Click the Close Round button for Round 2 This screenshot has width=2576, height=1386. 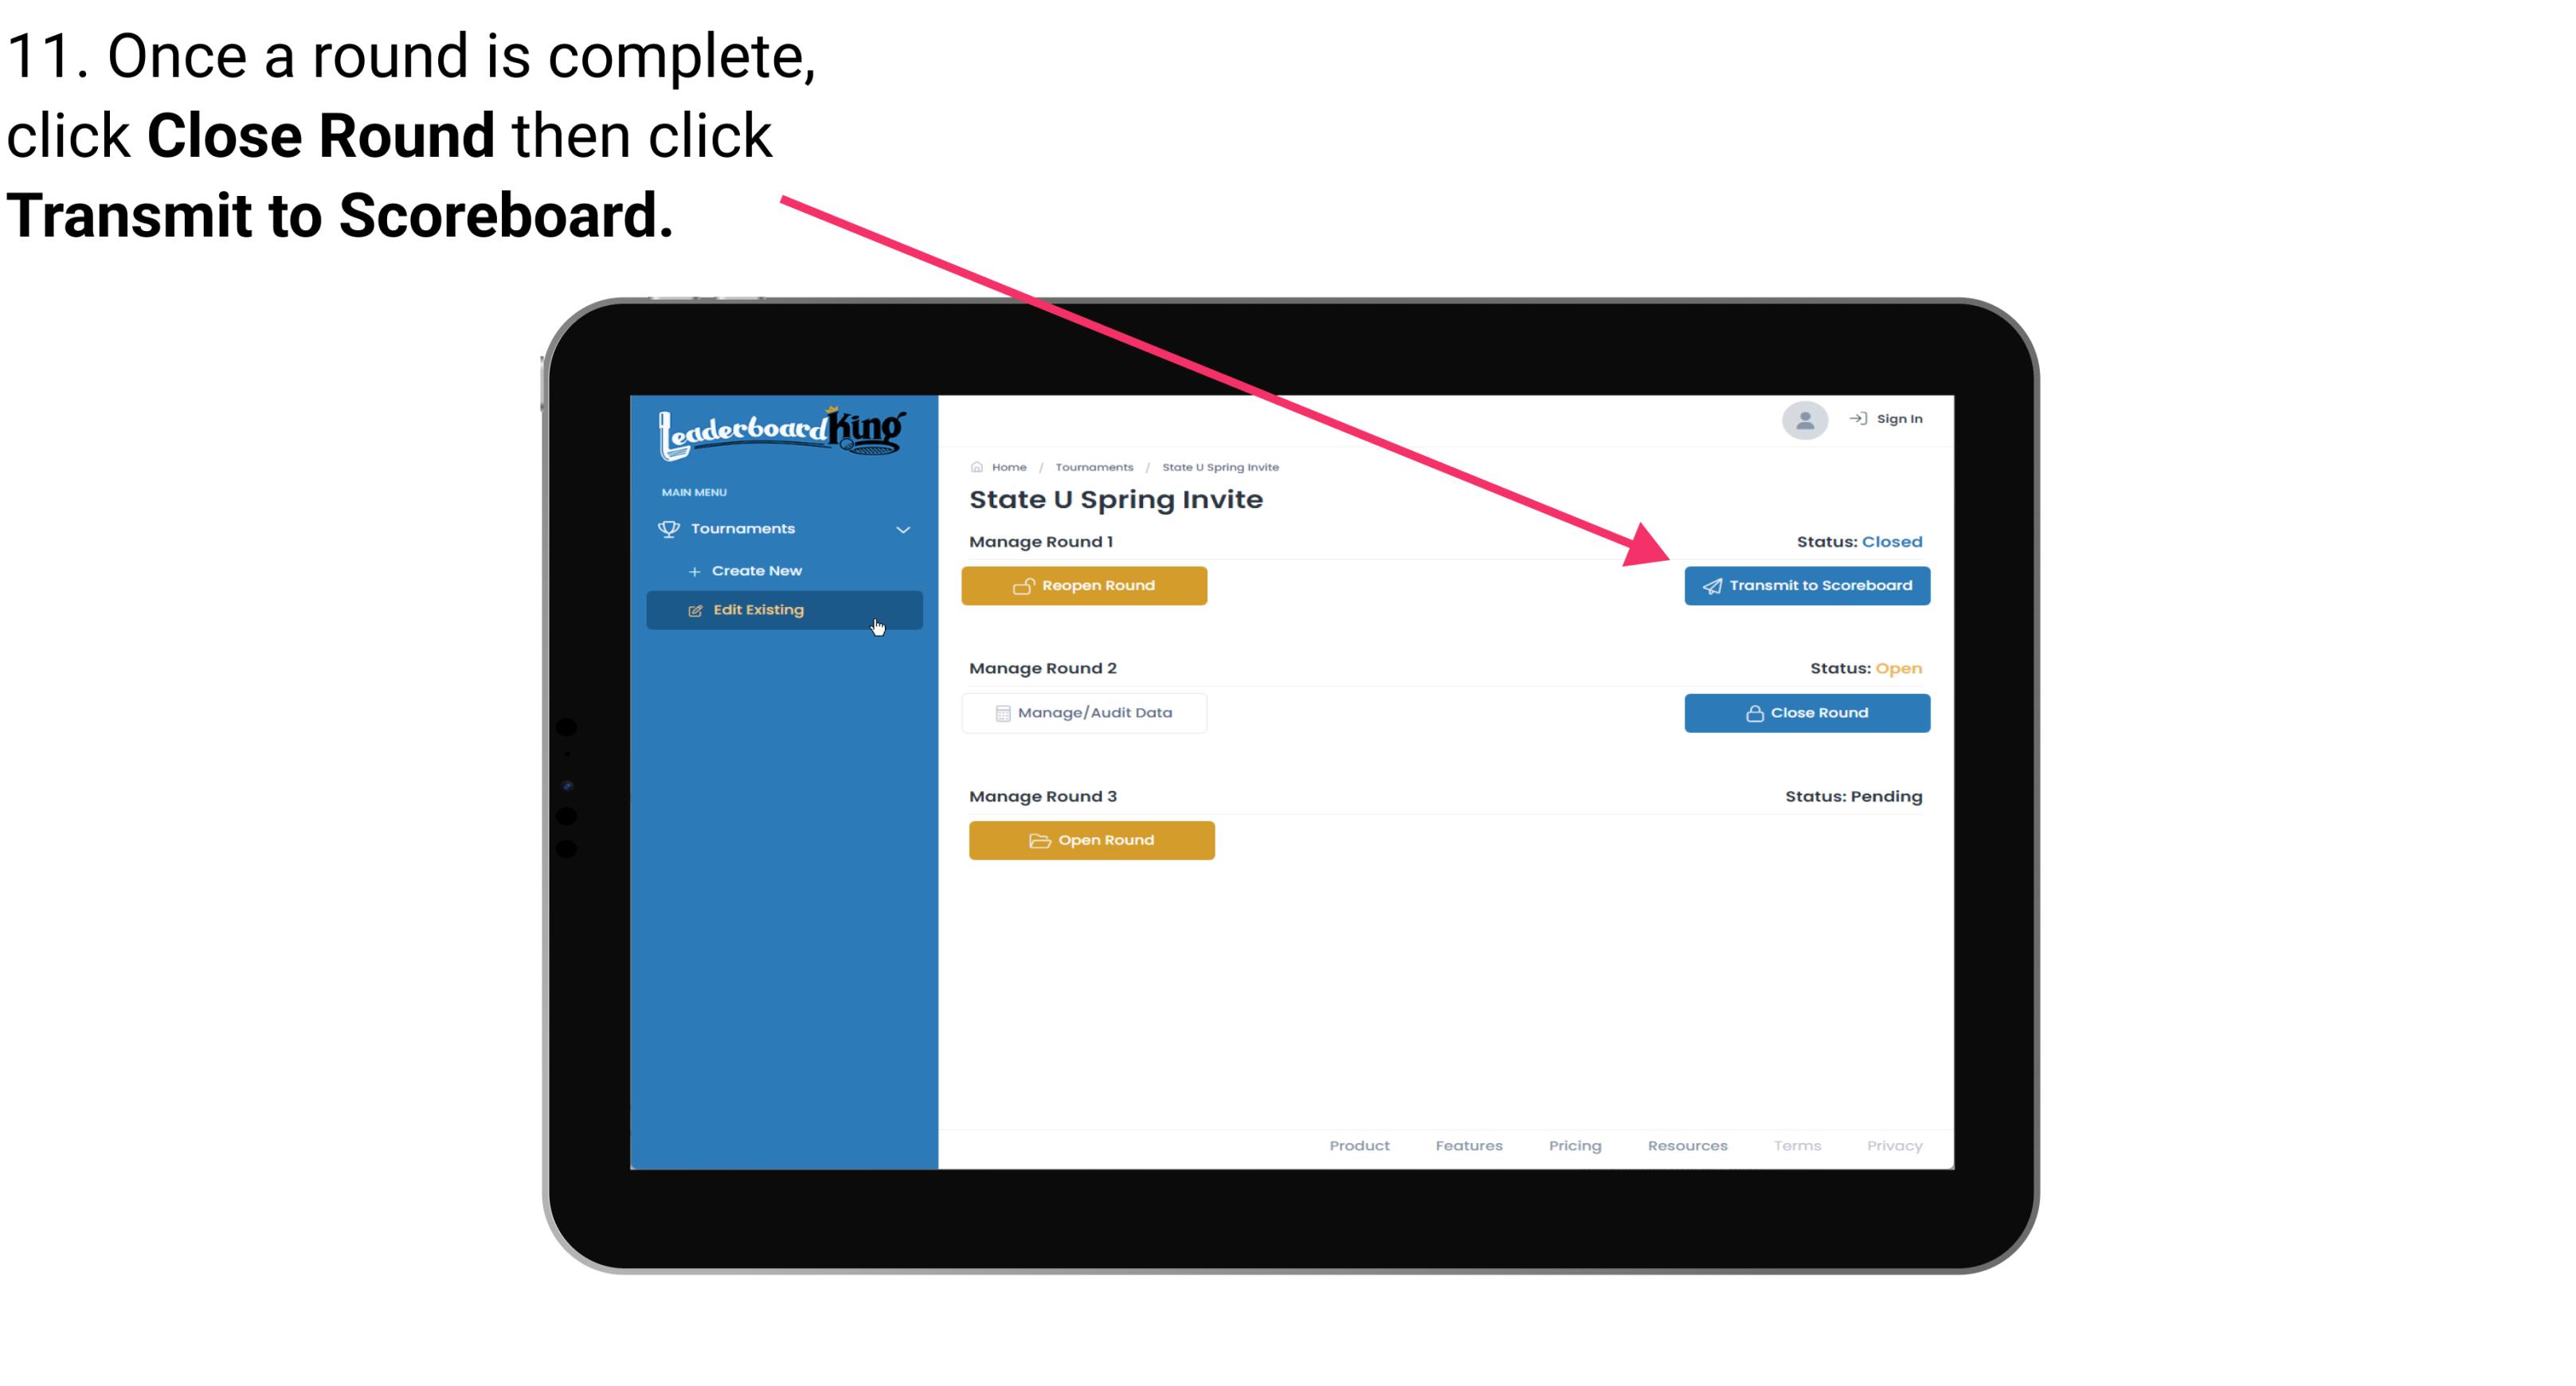(1808, 712)
